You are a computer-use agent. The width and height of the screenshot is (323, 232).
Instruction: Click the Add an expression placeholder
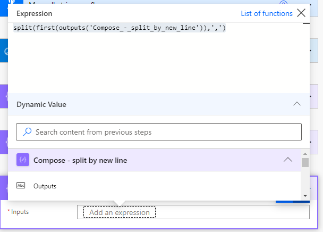(120, 212)
